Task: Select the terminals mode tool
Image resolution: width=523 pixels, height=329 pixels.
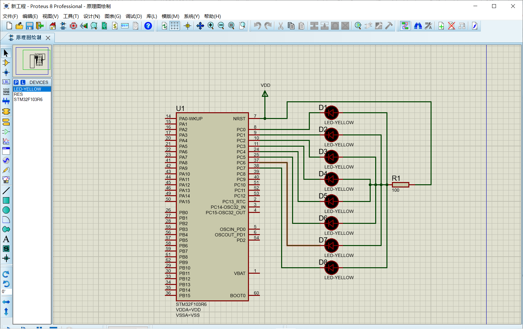Action: pyautogui.click(x=6, y=122)
